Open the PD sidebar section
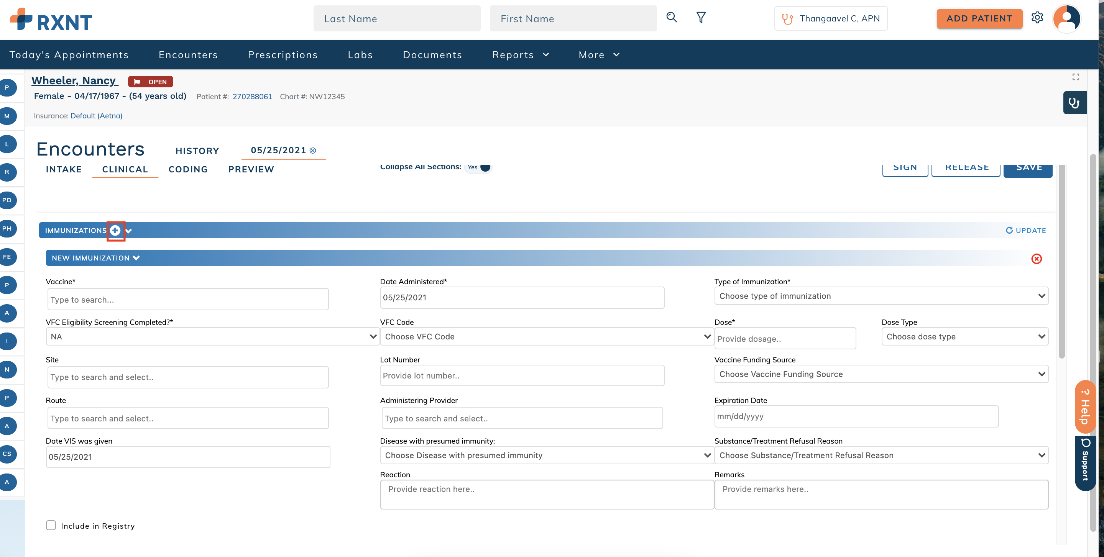The image size is (1104, 557). (7, 200)
